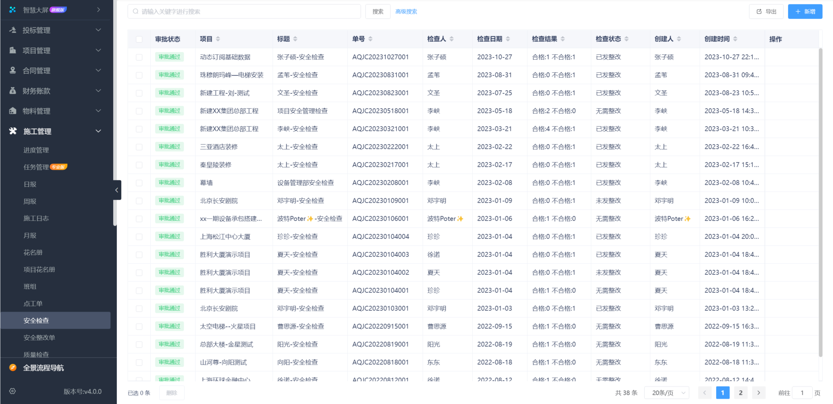Open 安全整改单 from the sidebar menu
This screenshot has height=404, width=833.
(40, 337)
